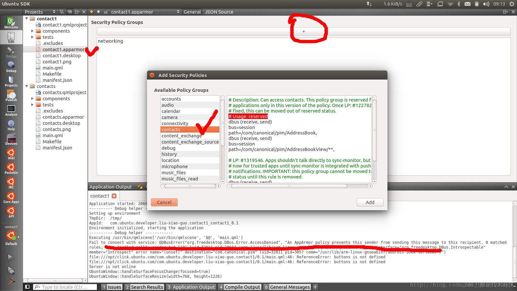
Task: Run the project with the play button
Action: 11,258
